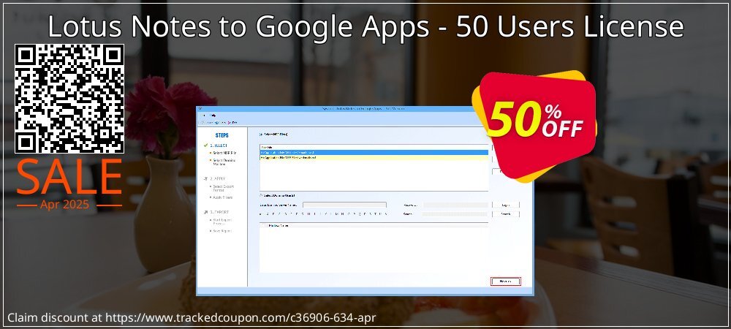
Task: Select the 'Select Domino Mailbox' radio option
Action: pos(261,195)
